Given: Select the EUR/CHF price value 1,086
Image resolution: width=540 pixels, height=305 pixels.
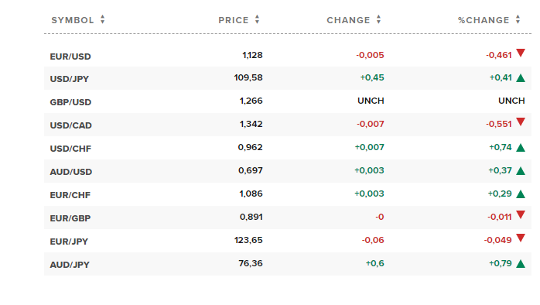Looking at the screenshot, I should pyautogui.click(x=251, y=194).
